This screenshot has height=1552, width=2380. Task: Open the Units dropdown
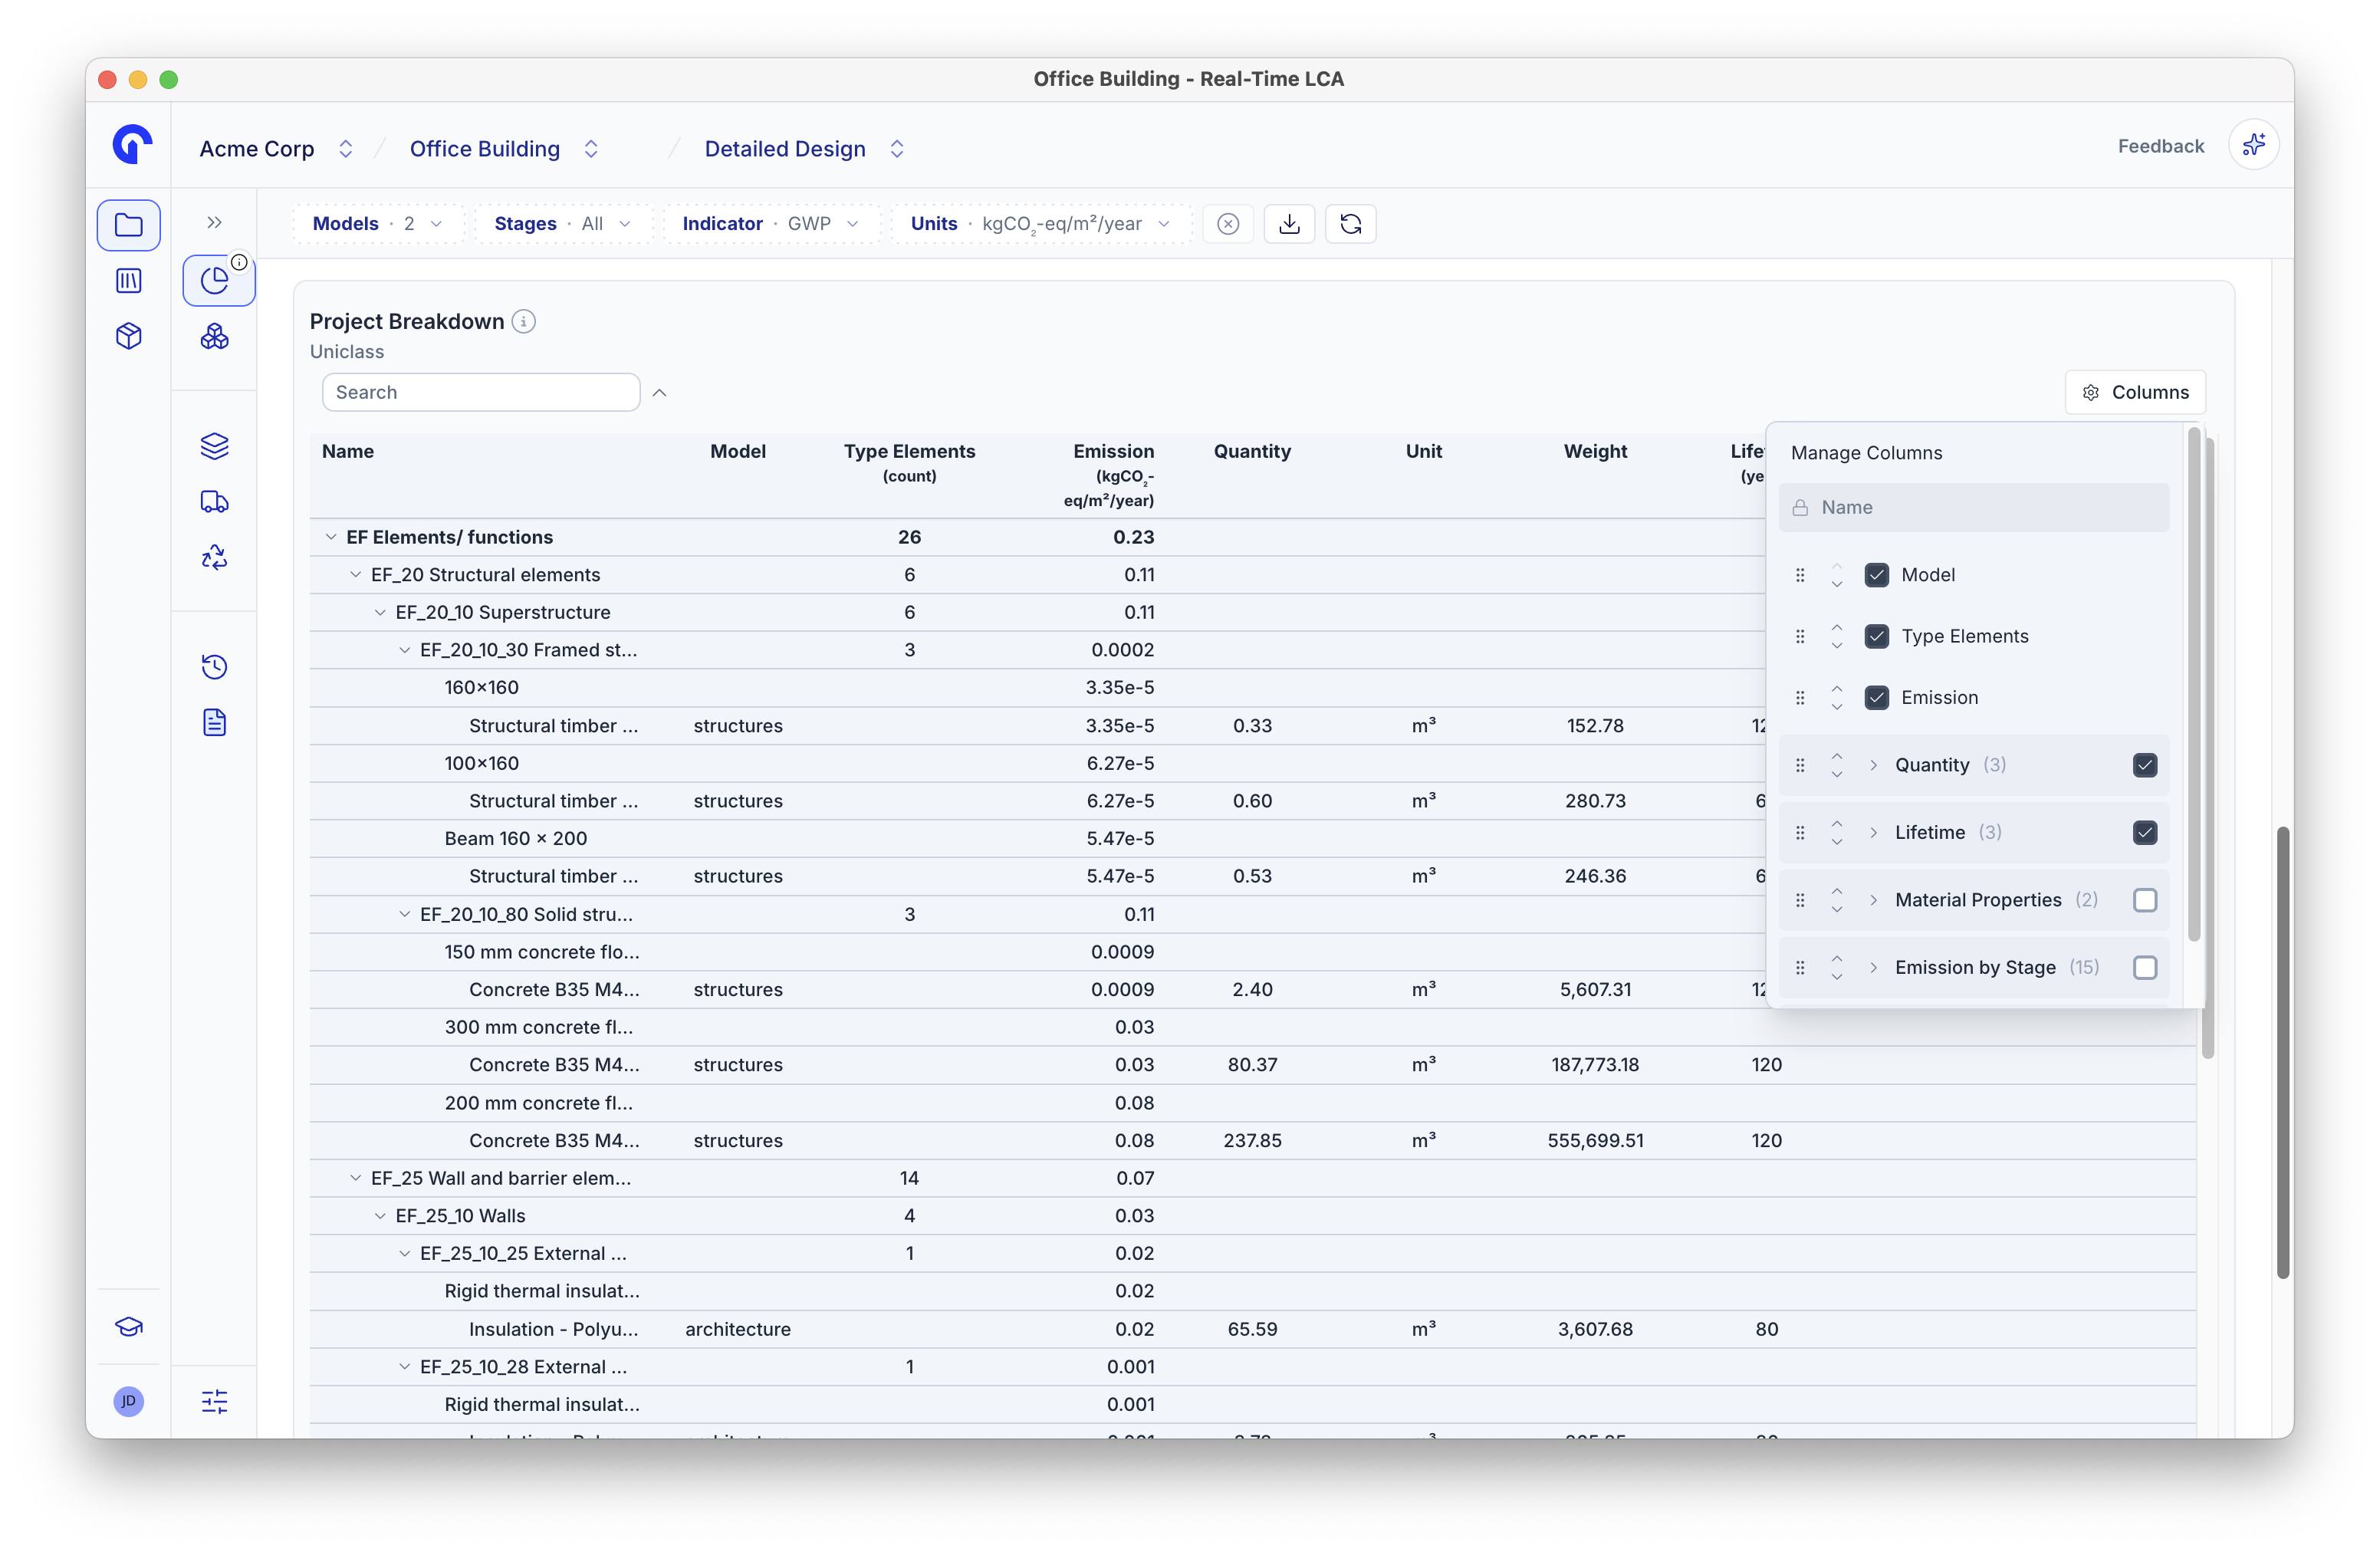[x=1041, y=224]
